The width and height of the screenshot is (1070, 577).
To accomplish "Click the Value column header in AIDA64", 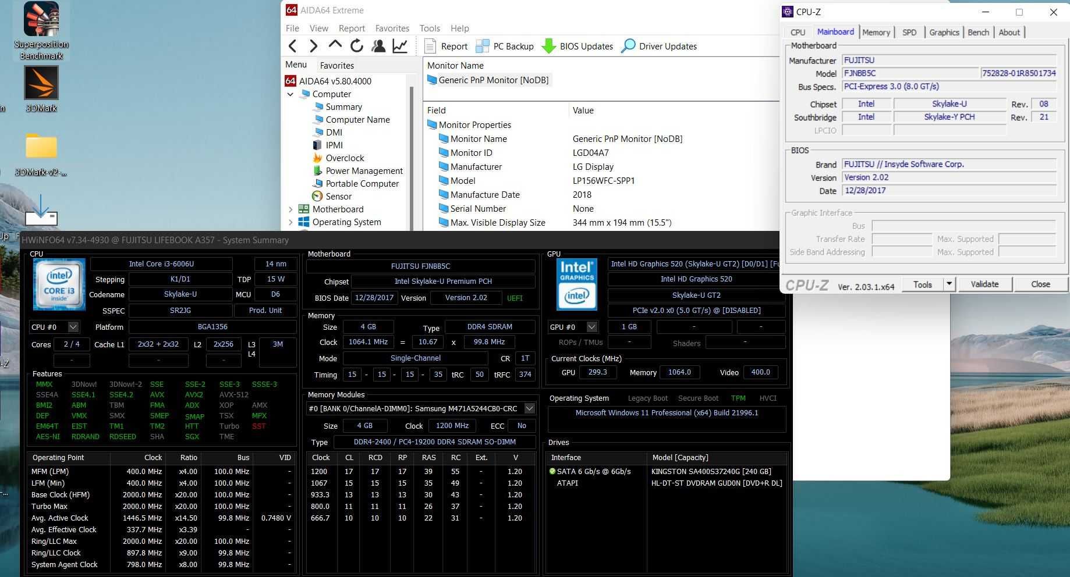I will (x=673, y=110).
